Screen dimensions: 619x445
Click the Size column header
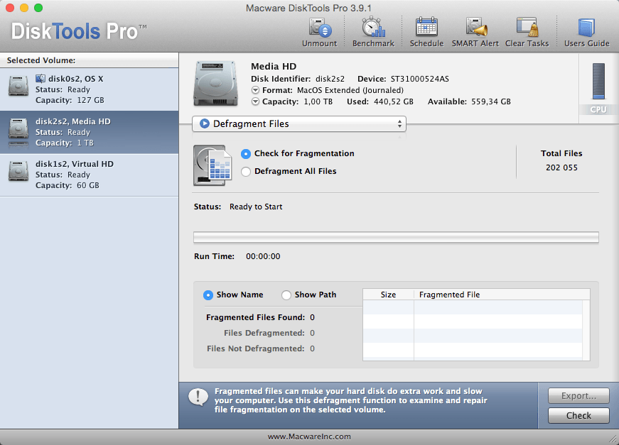(x=388, y=295)
